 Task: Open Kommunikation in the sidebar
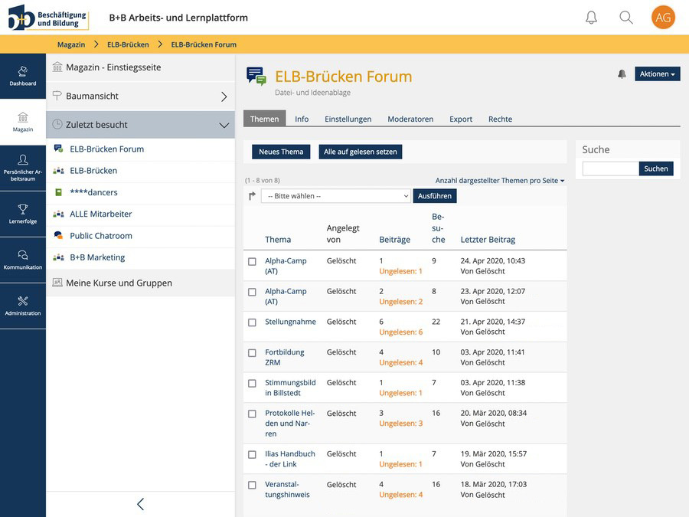(x=23, y=260)
